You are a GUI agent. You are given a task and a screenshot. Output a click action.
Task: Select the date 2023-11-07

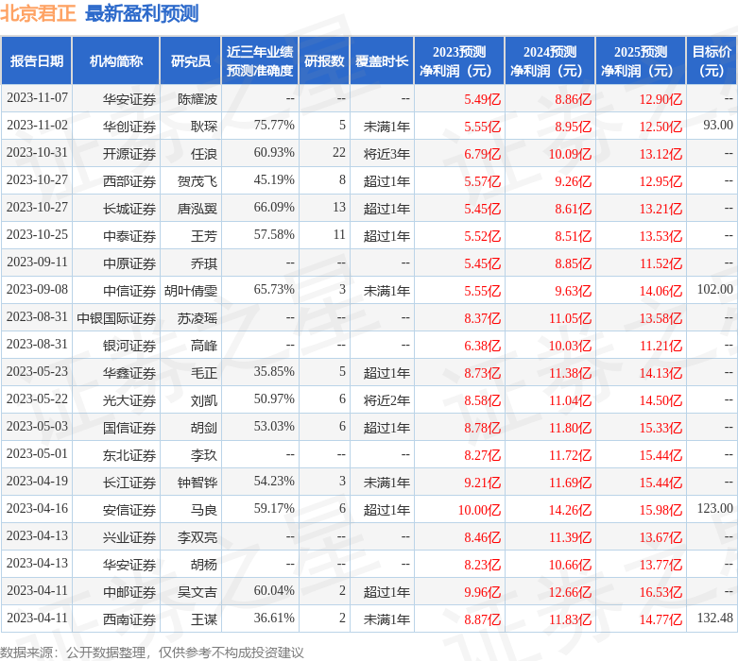(x=37, y=98)
